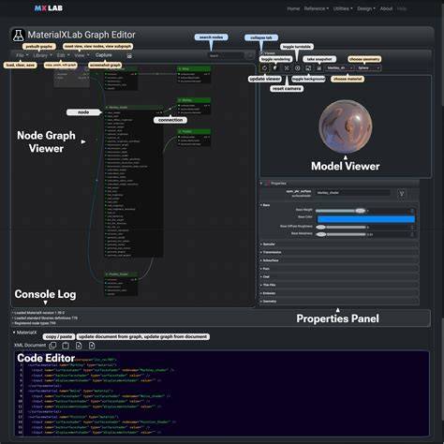The width and height of the screenshot is (444, 444).
Task: Toggle the turntable rotation icon
Action: [297, 67]
